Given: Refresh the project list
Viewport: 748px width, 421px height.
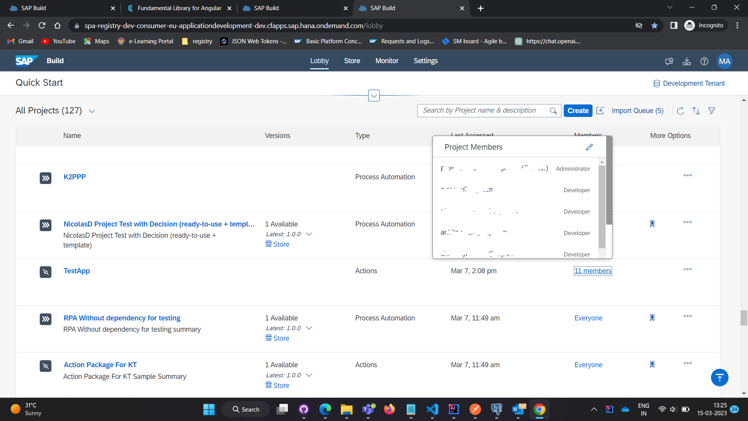Looking at the screenshot, I should [x=681, y=111].
